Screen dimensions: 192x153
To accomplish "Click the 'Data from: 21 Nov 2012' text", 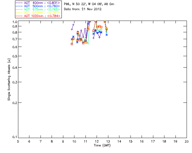I will click(x=83, y=9).
